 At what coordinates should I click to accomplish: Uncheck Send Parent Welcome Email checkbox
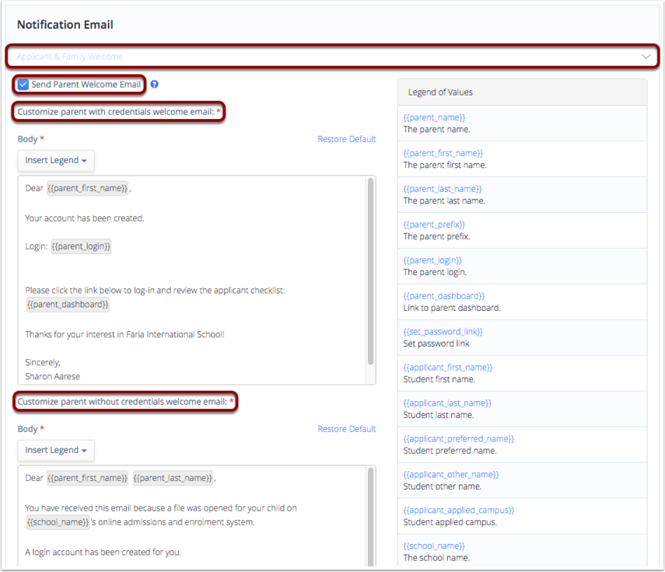coord(23,84)
